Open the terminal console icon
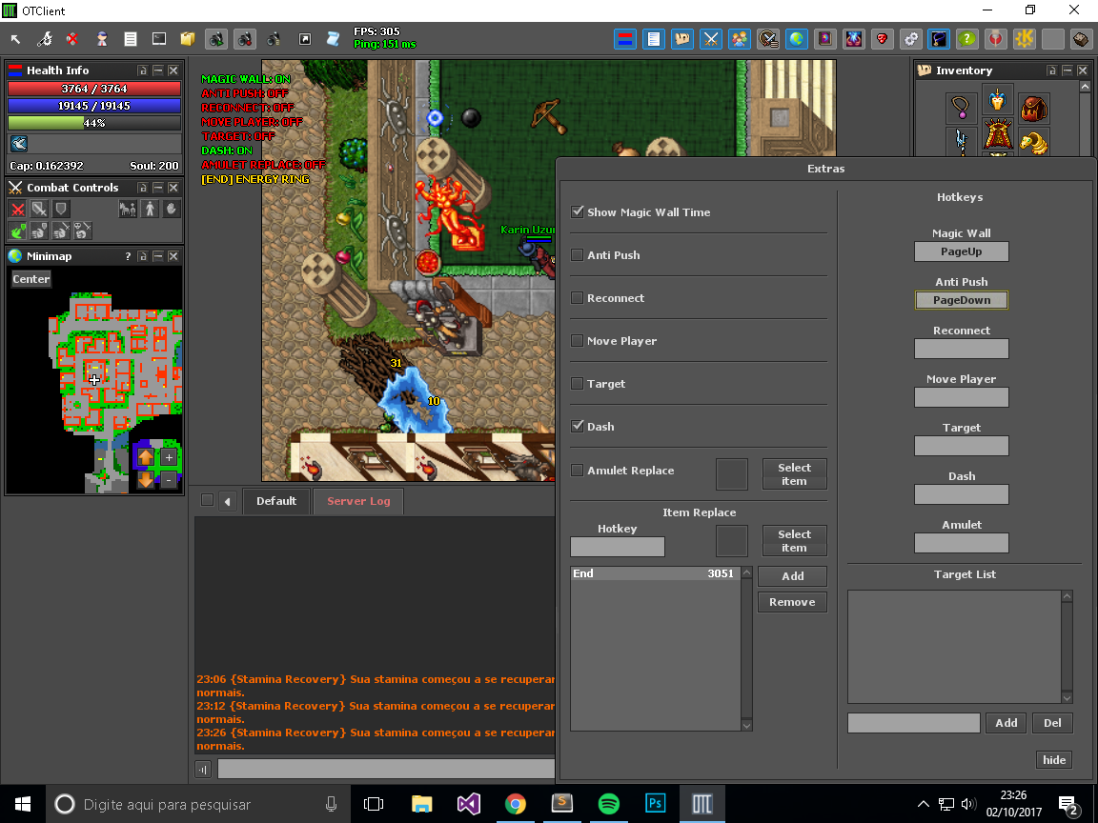Viewport: 1098px width, 823px height. pos(159,39)
